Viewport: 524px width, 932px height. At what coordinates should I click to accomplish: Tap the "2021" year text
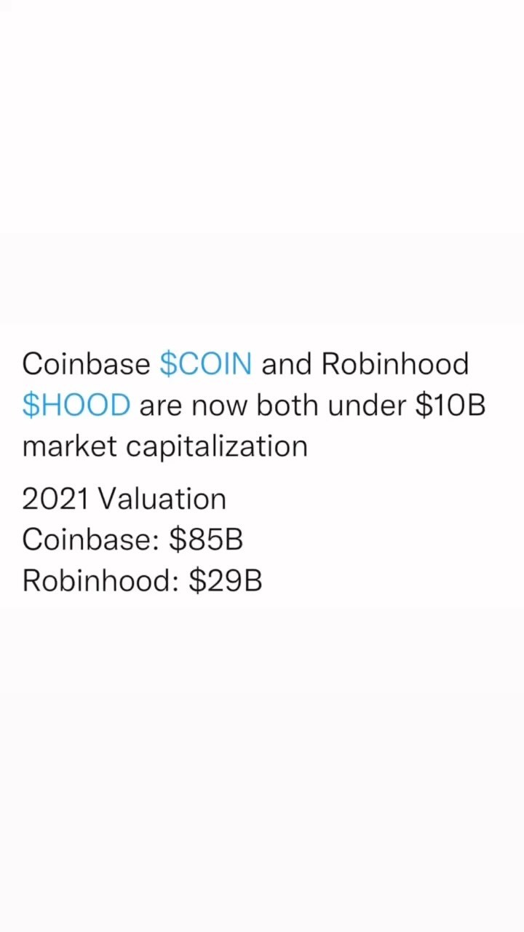coord(55,499)
